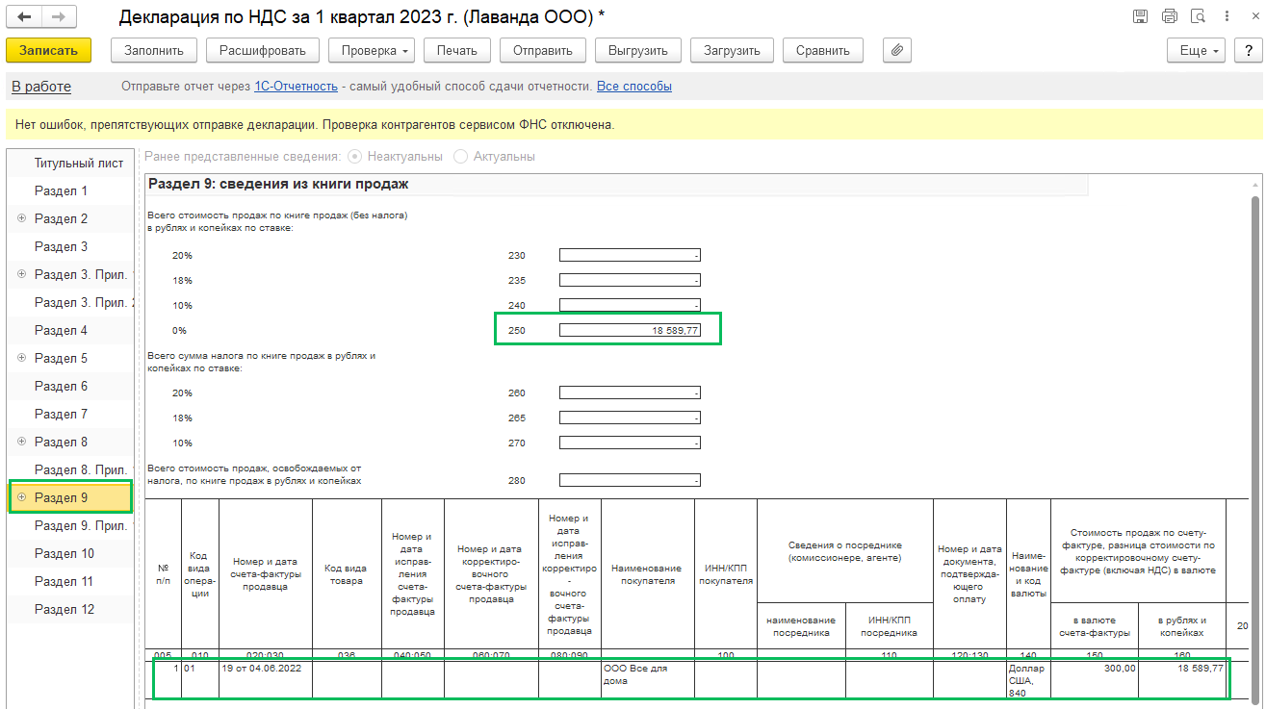Open print preview magnifier icon

[x=1198, y=16]
